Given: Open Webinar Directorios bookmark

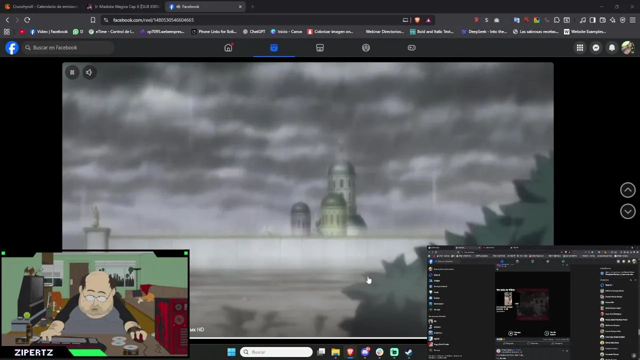Looking at the screenshot, I should [x=381, y=31].
